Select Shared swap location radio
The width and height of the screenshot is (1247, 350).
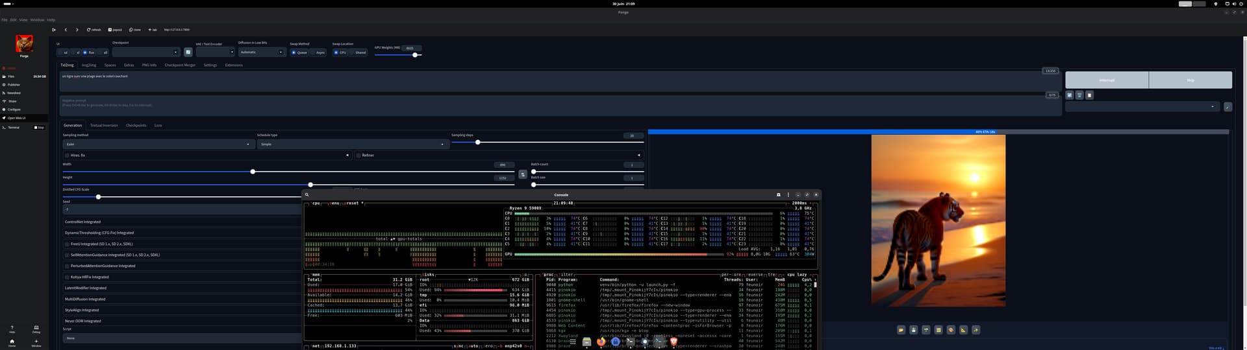pyautogui.click(x=358, y=52)
